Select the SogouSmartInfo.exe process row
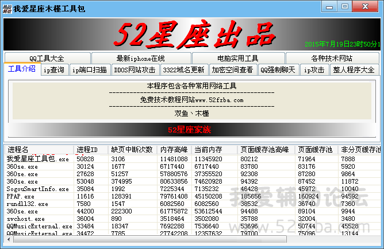Viewport: 384px width, 249px height. pos(193,189)
